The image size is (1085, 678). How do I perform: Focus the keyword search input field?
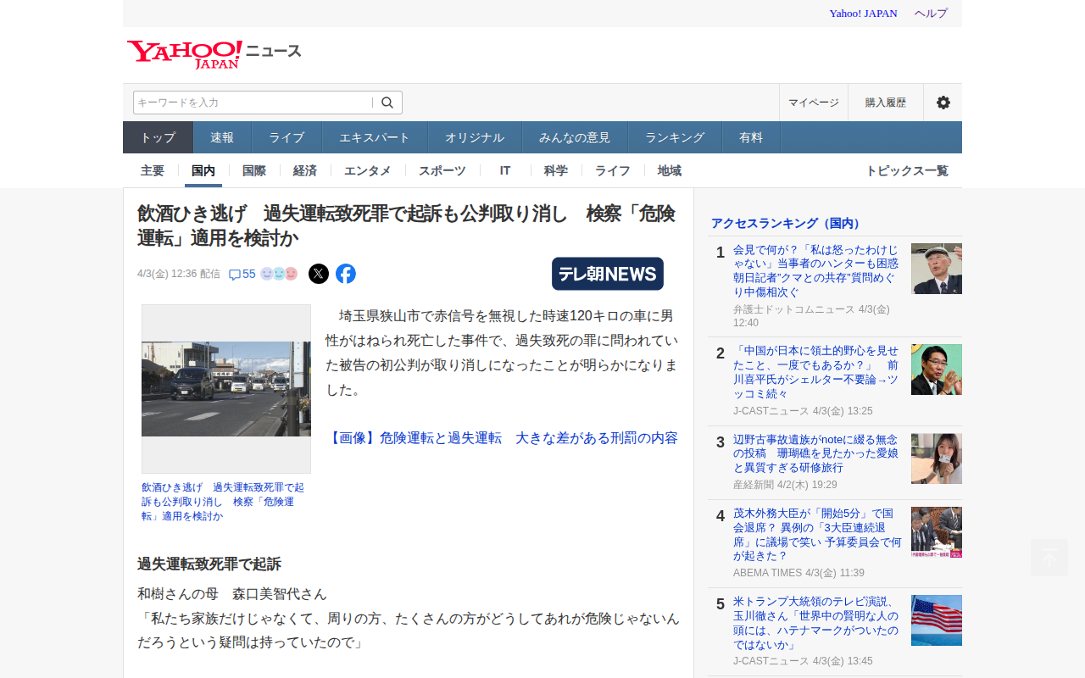point(253,103)
